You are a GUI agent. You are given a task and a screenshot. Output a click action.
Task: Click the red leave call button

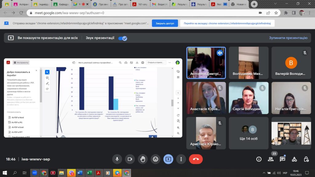pyautogui.click(x=196, y=159)
